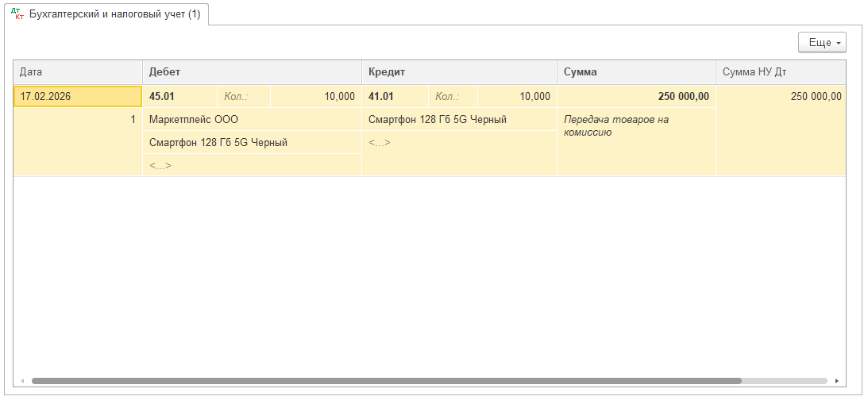Open the Еще dropdown menu
Screen dimensions: 868x400
point(822,43)
